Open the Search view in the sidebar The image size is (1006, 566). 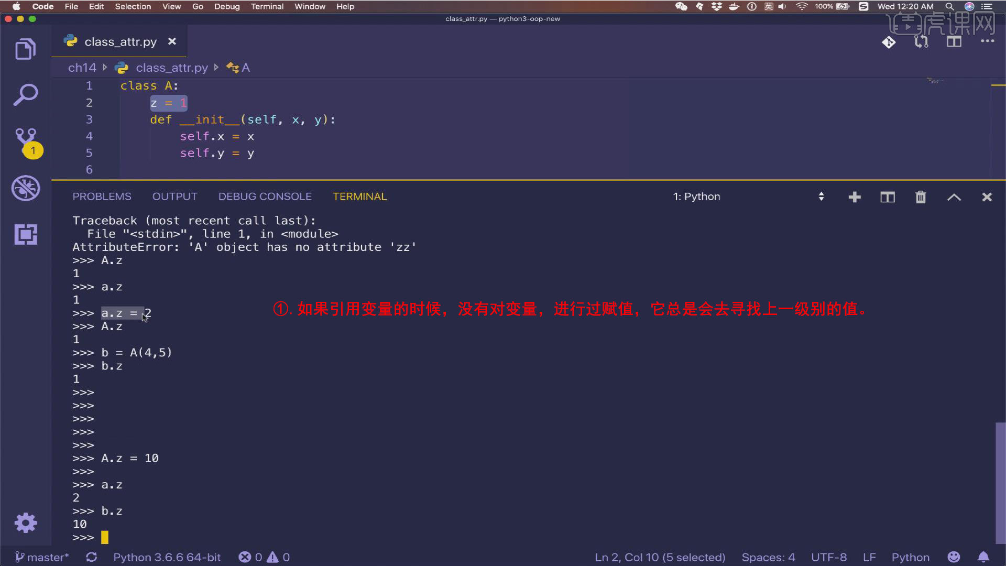pos(25,95)
